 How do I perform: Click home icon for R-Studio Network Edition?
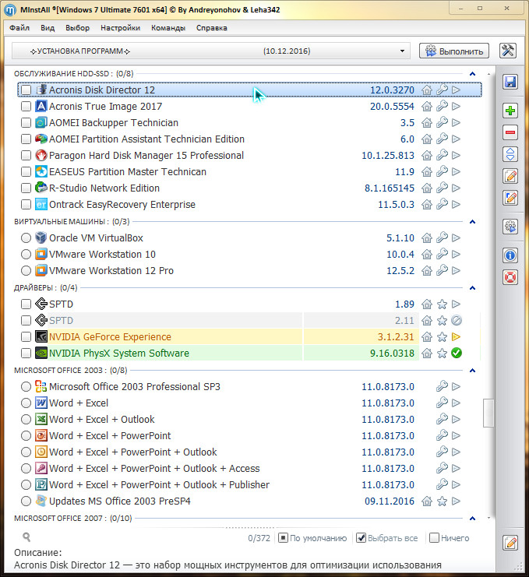point(427,188)
